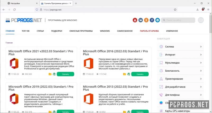Open the YouTube social icon
This screenshot has height=113, width=212.
point(135,20)
